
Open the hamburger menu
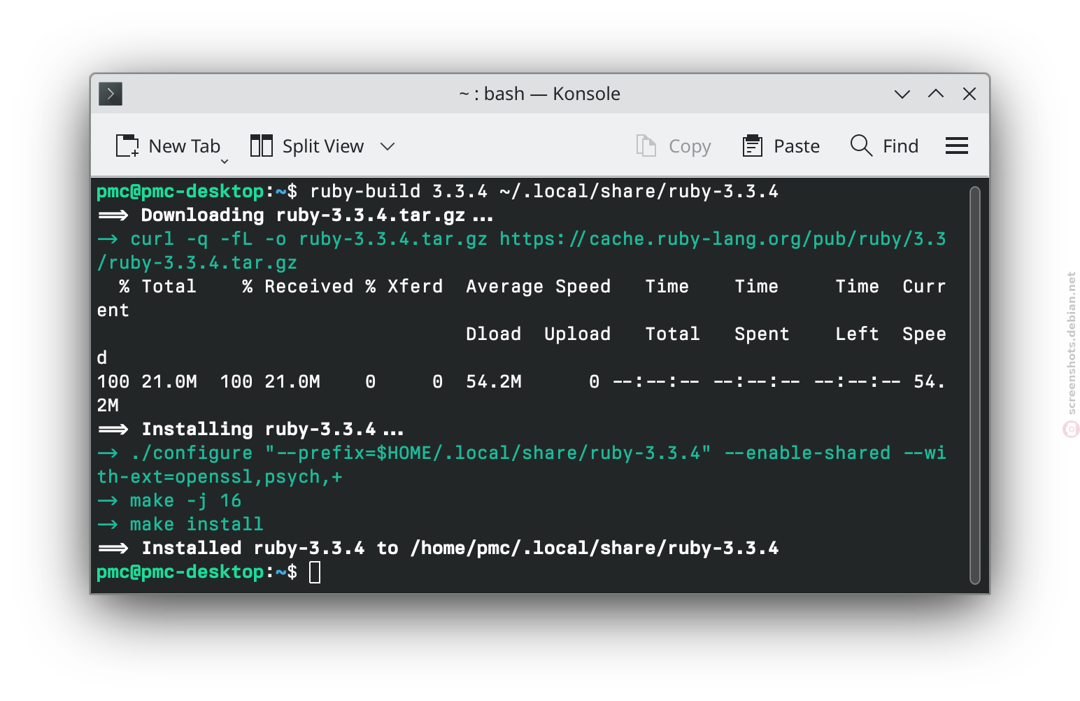[956, 146]
